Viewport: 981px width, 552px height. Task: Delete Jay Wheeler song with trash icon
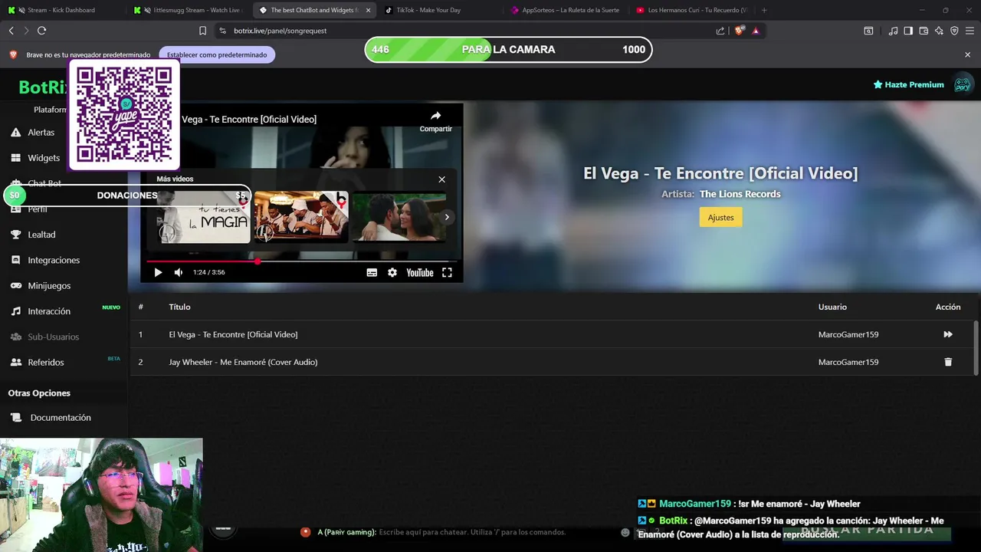point(948,362)
